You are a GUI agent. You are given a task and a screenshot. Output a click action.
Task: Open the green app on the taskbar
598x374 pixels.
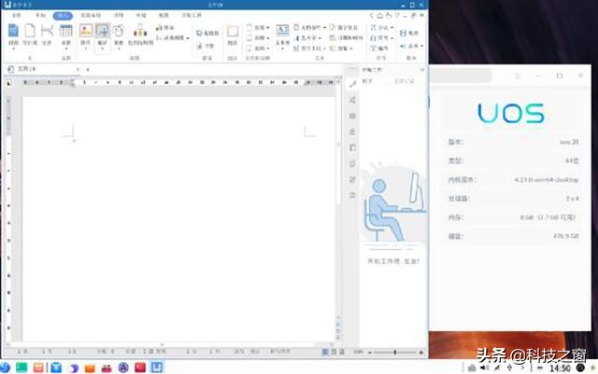pyautogui.click(x=21, y=367)
